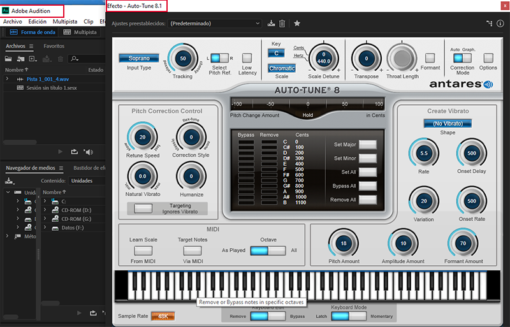Image resolution: width=510 pixels, height=327 pixels.
Task: Click the Set Minor button
Action: [x=368, y=159]
